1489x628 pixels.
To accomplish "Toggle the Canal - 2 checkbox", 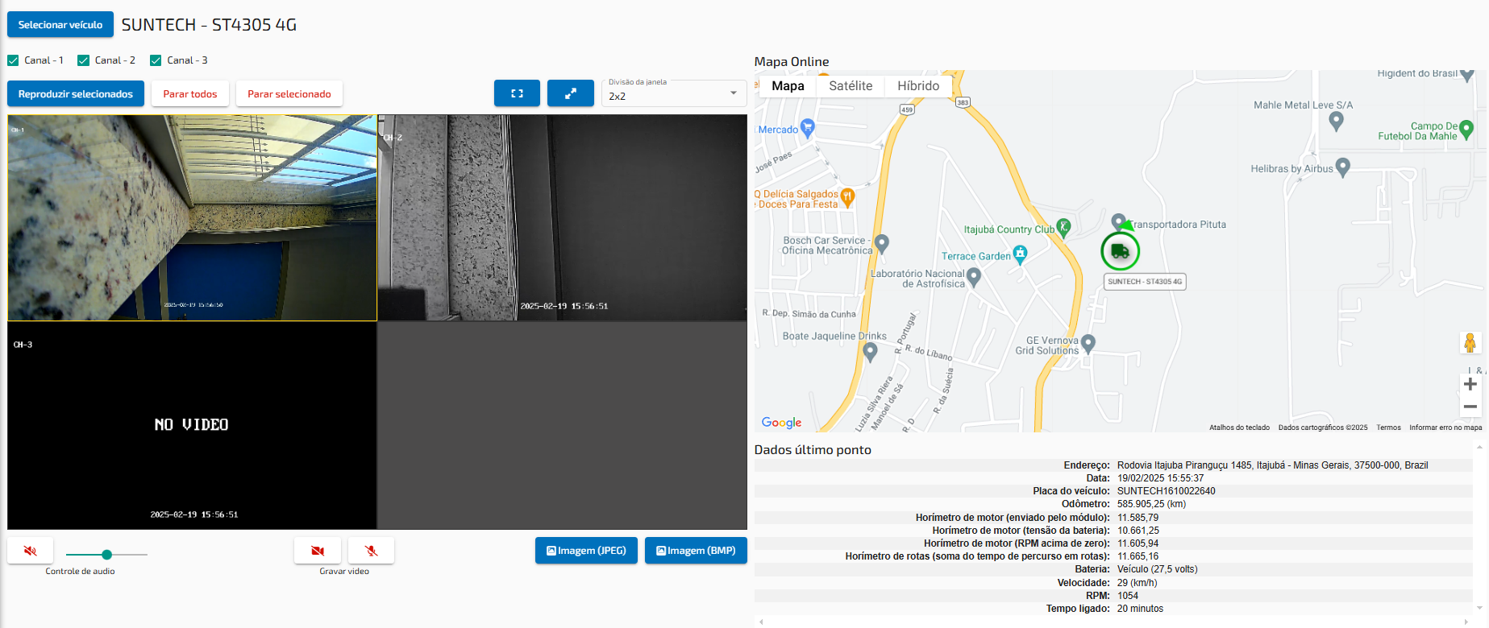I will [x=83, y=60].
